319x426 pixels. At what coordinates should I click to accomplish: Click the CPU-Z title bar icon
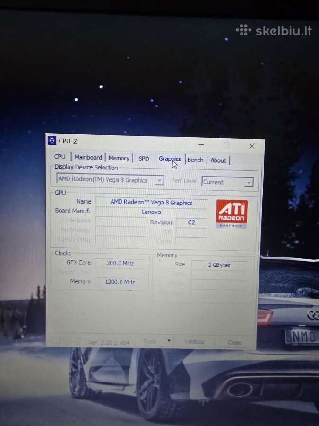[x=52, y=141]
